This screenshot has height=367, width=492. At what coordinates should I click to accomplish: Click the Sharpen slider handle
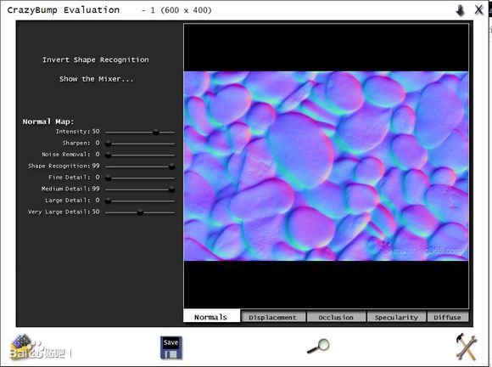click(x=108, y=144)
